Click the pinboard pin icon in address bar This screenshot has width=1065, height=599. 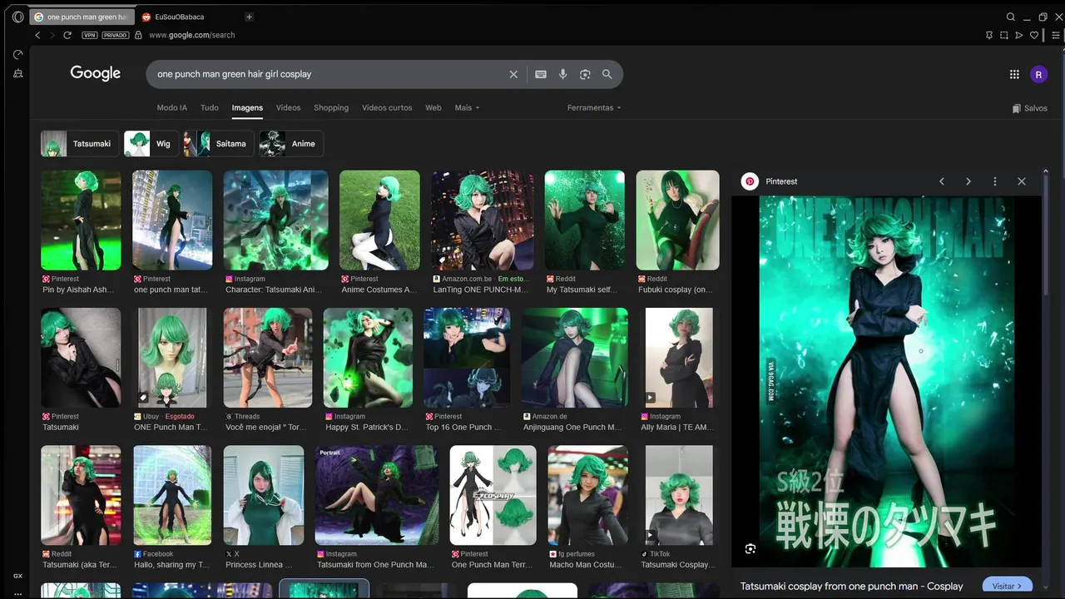pyautogui.click(x=989, y=35)
